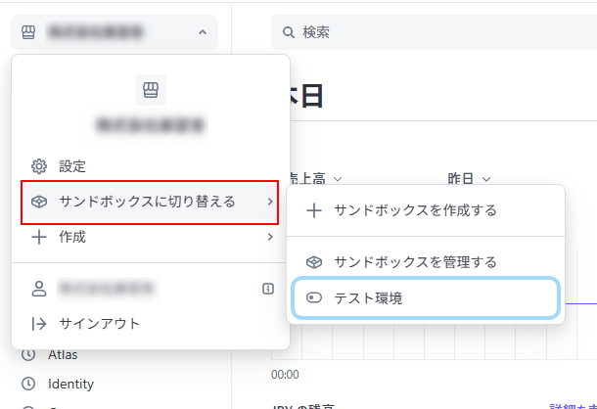Click the large store icon in the account popup

tap(150, 90)
